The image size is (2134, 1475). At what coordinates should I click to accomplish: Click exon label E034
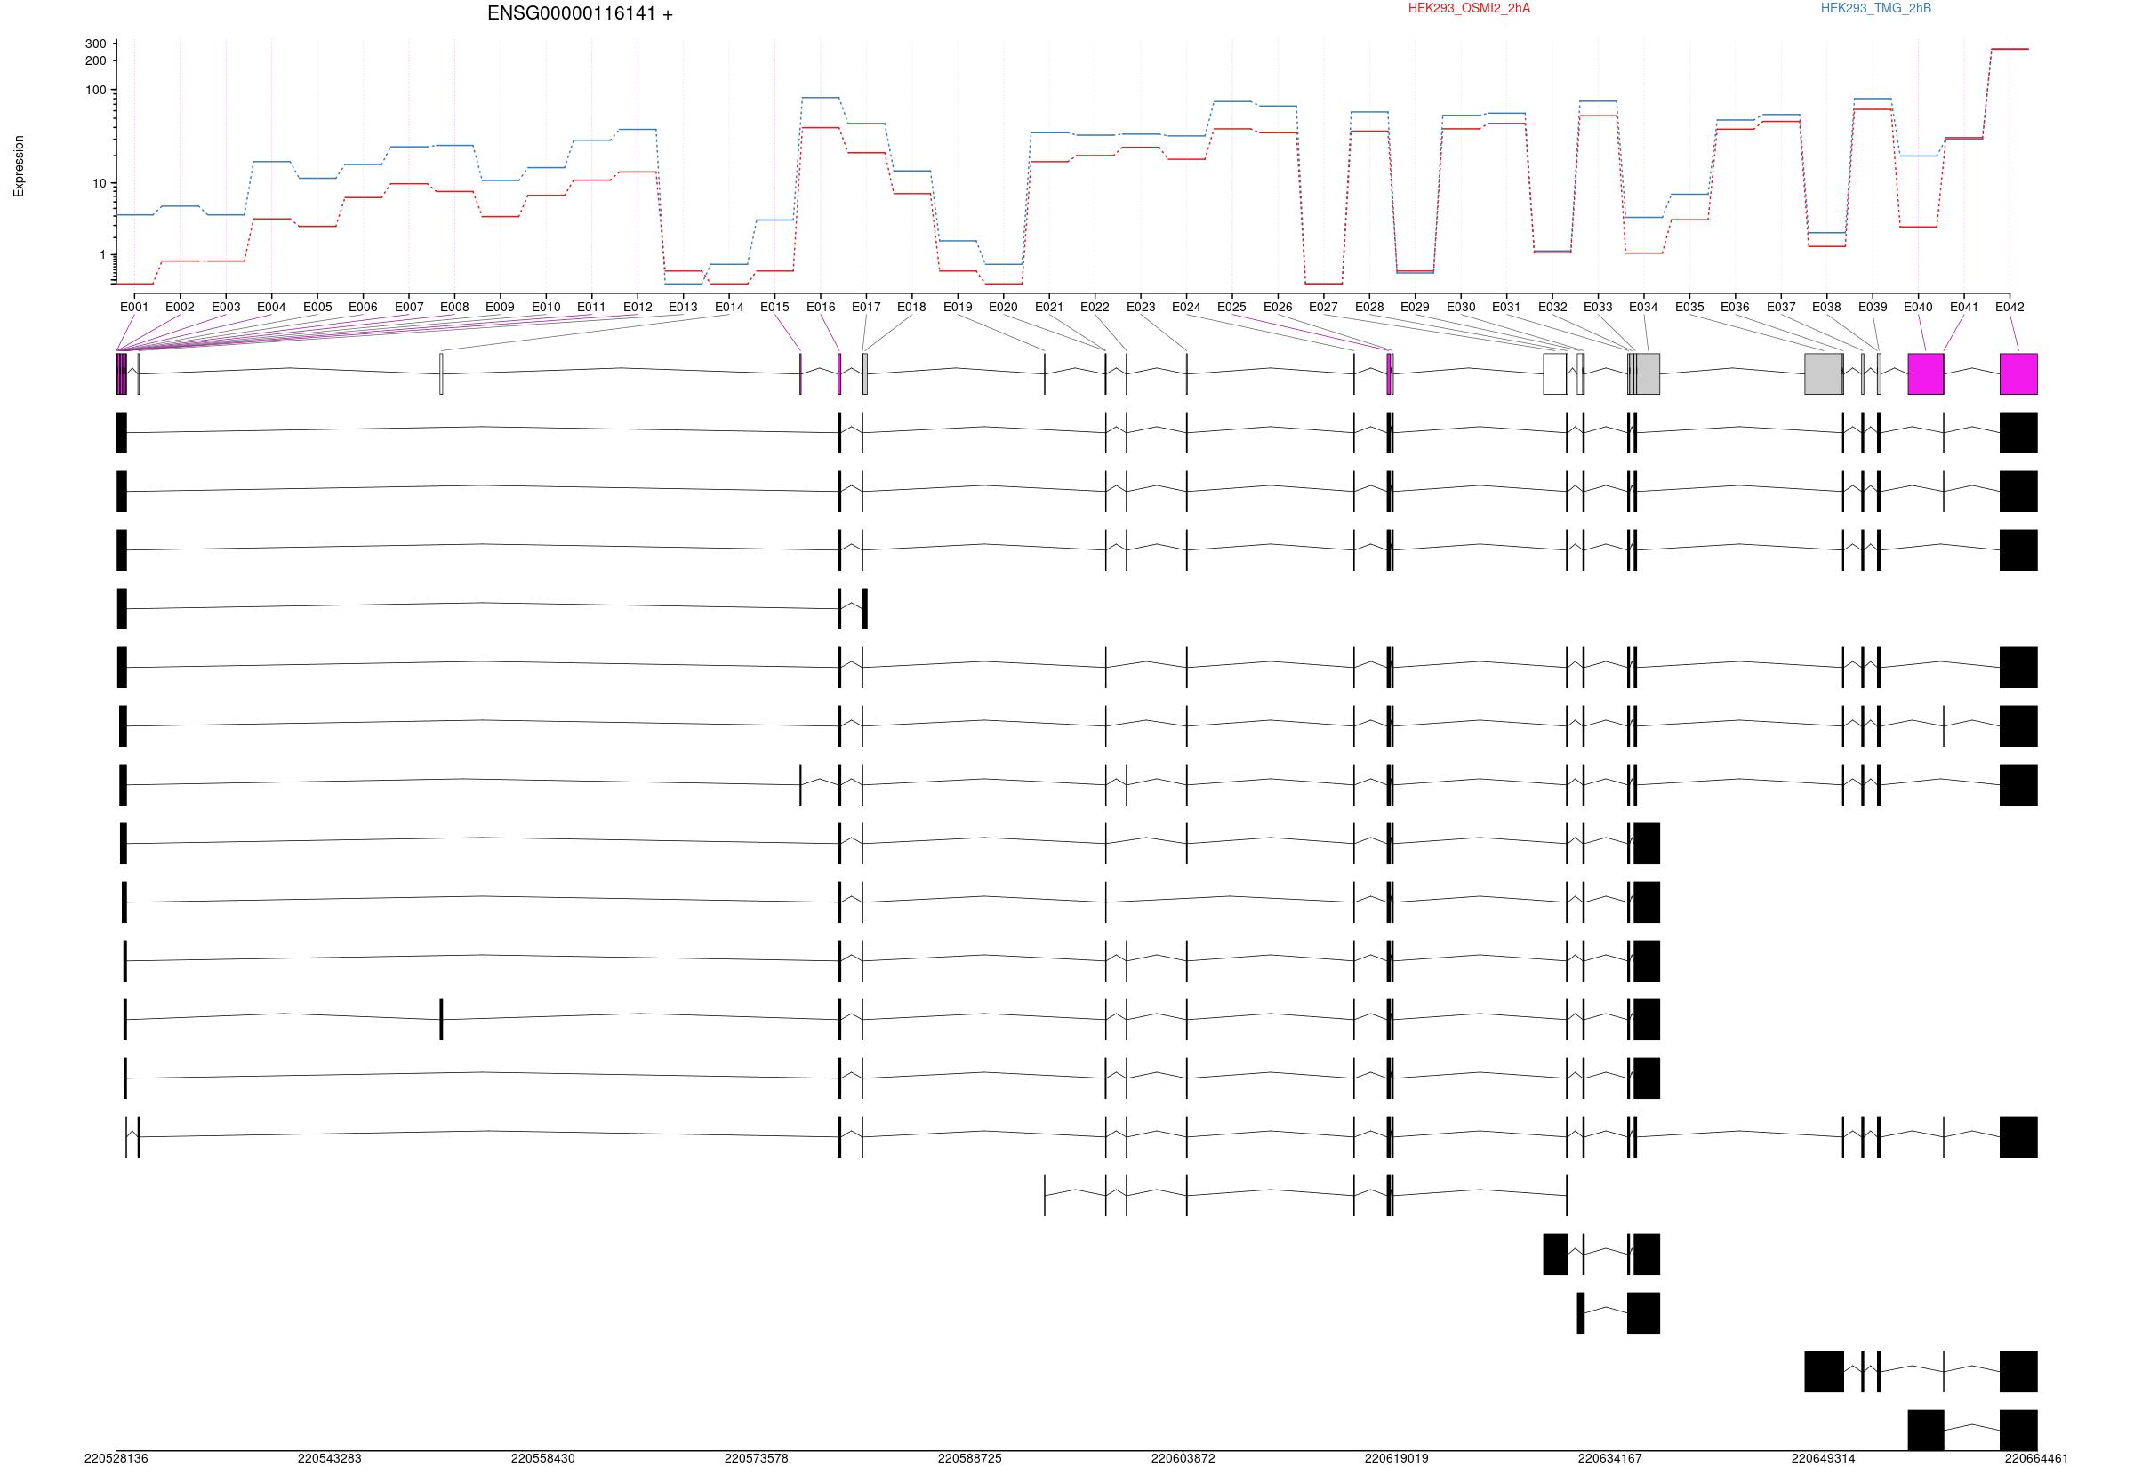pyautogui.click(x=1643, y=308)
